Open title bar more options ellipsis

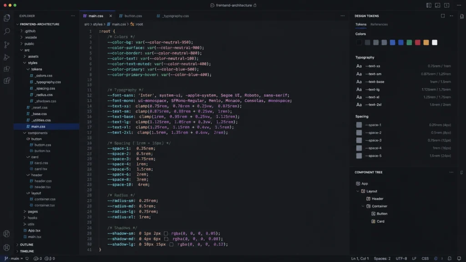[459, 5]
